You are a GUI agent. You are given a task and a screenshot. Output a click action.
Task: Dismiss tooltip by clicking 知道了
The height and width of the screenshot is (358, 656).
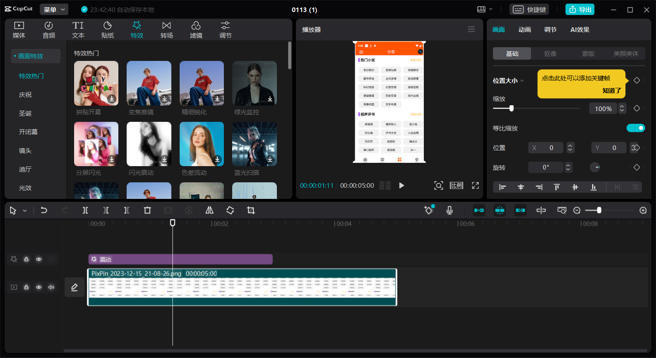tap(611, 90)
